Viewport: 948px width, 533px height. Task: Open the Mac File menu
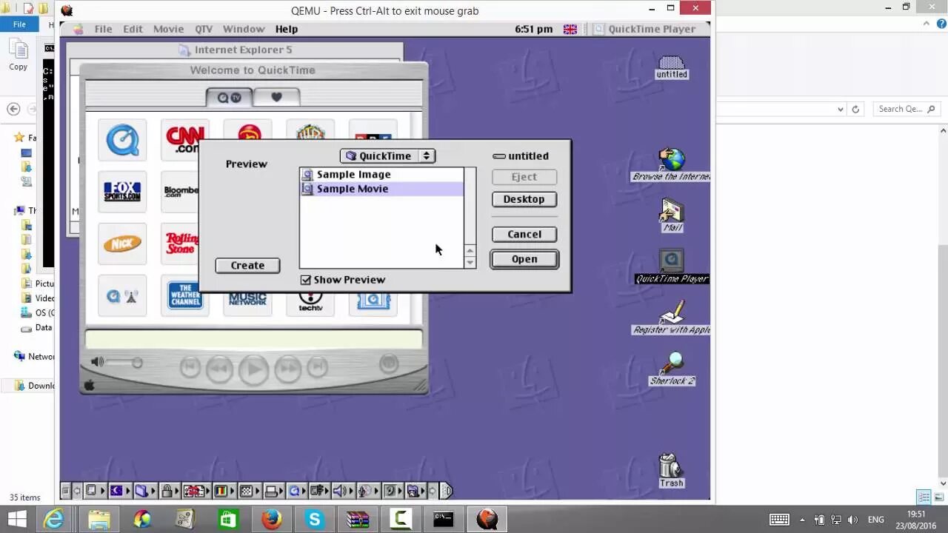click(x=103, y=29)
